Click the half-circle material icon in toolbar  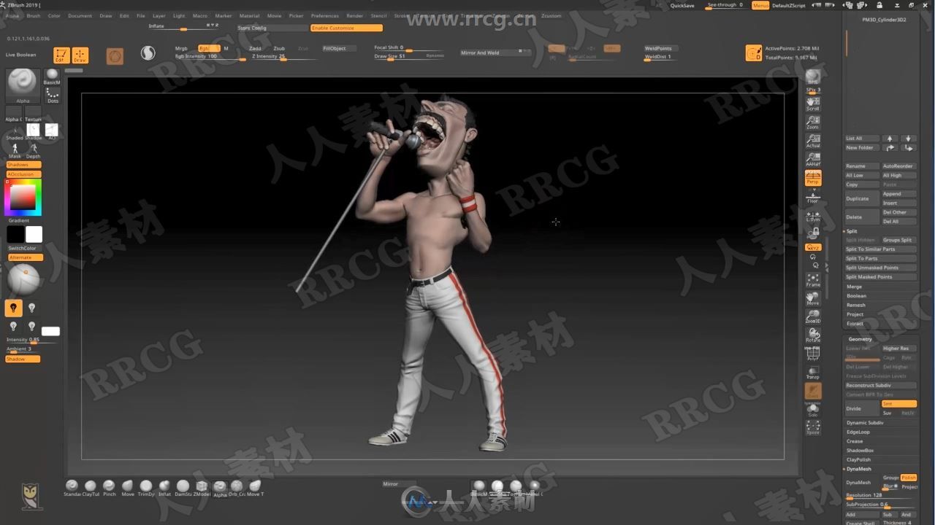pyautogui.click(x=148, y=53)
